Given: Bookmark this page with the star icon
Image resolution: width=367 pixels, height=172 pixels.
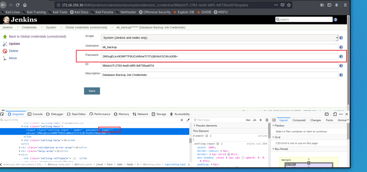Looking at the screenshot, I should coord(289,5).
